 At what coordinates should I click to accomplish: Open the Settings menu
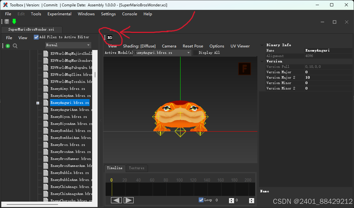coord(108,14)
